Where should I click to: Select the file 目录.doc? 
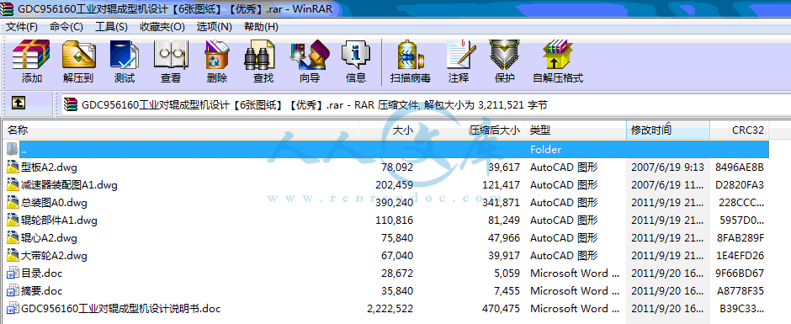[x=41, y=273]
